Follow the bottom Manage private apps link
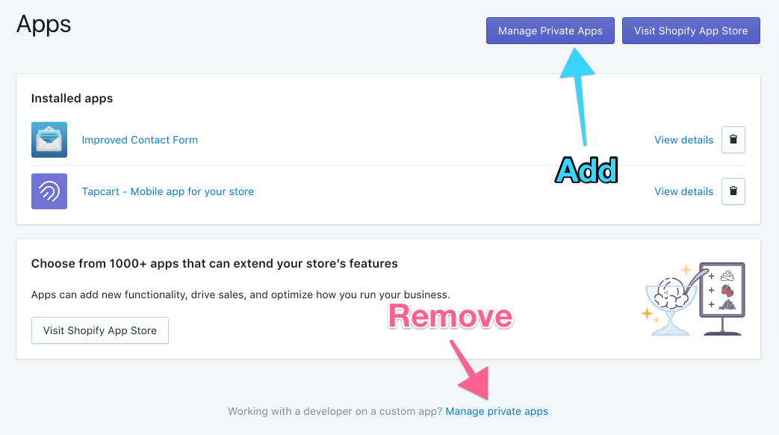779x435 pixels. click(x=497, y=411)
